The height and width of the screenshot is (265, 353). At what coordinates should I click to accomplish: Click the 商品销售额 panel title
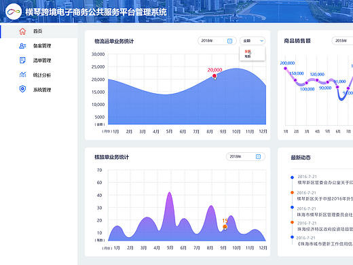[297, 41]
